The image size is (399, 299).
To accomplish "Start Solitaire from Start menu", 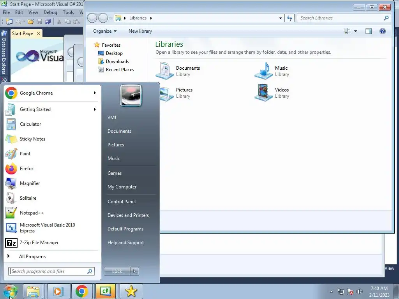I will (52, 198).
